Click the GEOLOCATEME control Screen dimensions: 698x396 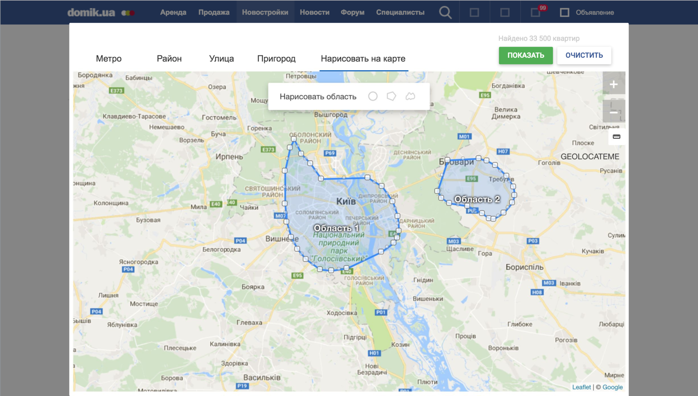(590, 156)
